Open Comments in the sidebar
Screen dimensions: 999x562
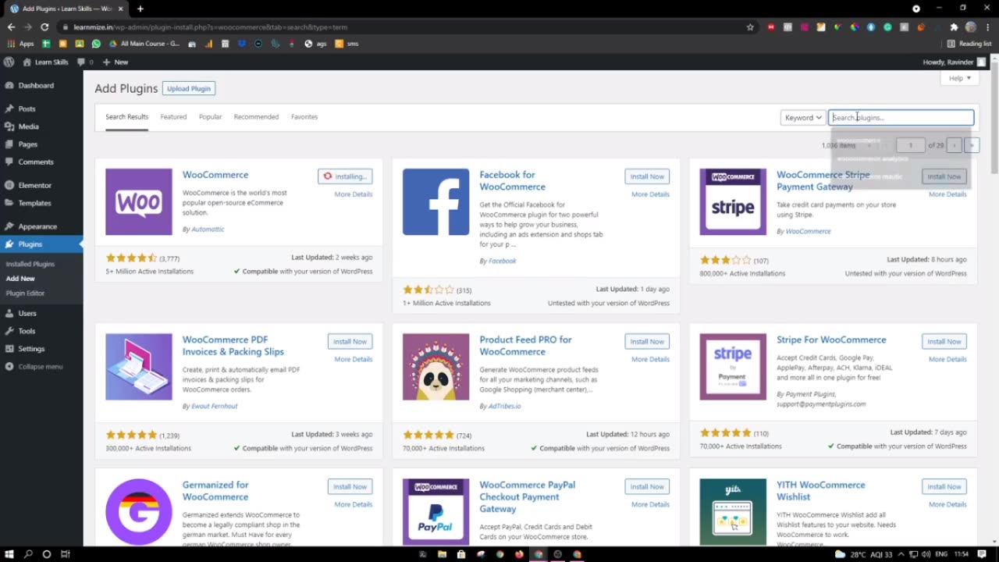coord(36,162)
